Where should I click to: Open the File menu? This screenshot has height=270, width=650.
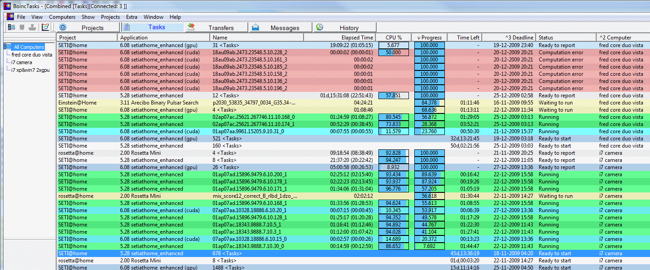point(21,17)
